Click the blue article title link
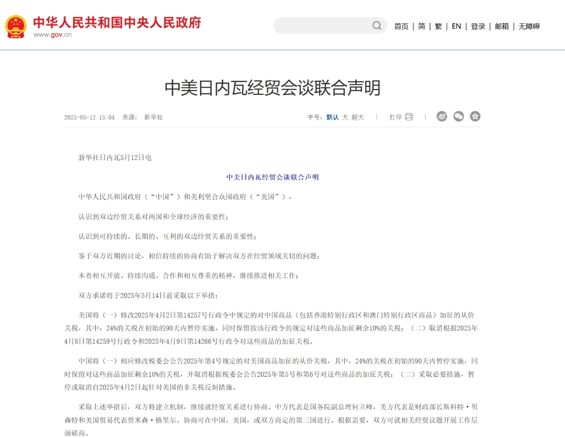Viewport: 565px width, 438px height. [x=273, y=177]
